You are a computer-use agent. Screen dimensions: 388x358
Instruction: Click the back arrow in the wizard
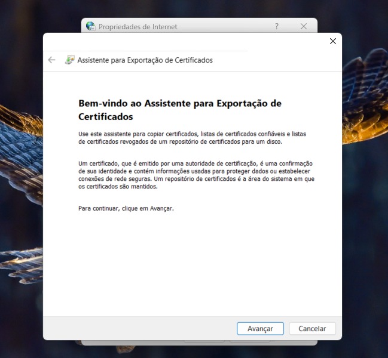click(51, 60)
